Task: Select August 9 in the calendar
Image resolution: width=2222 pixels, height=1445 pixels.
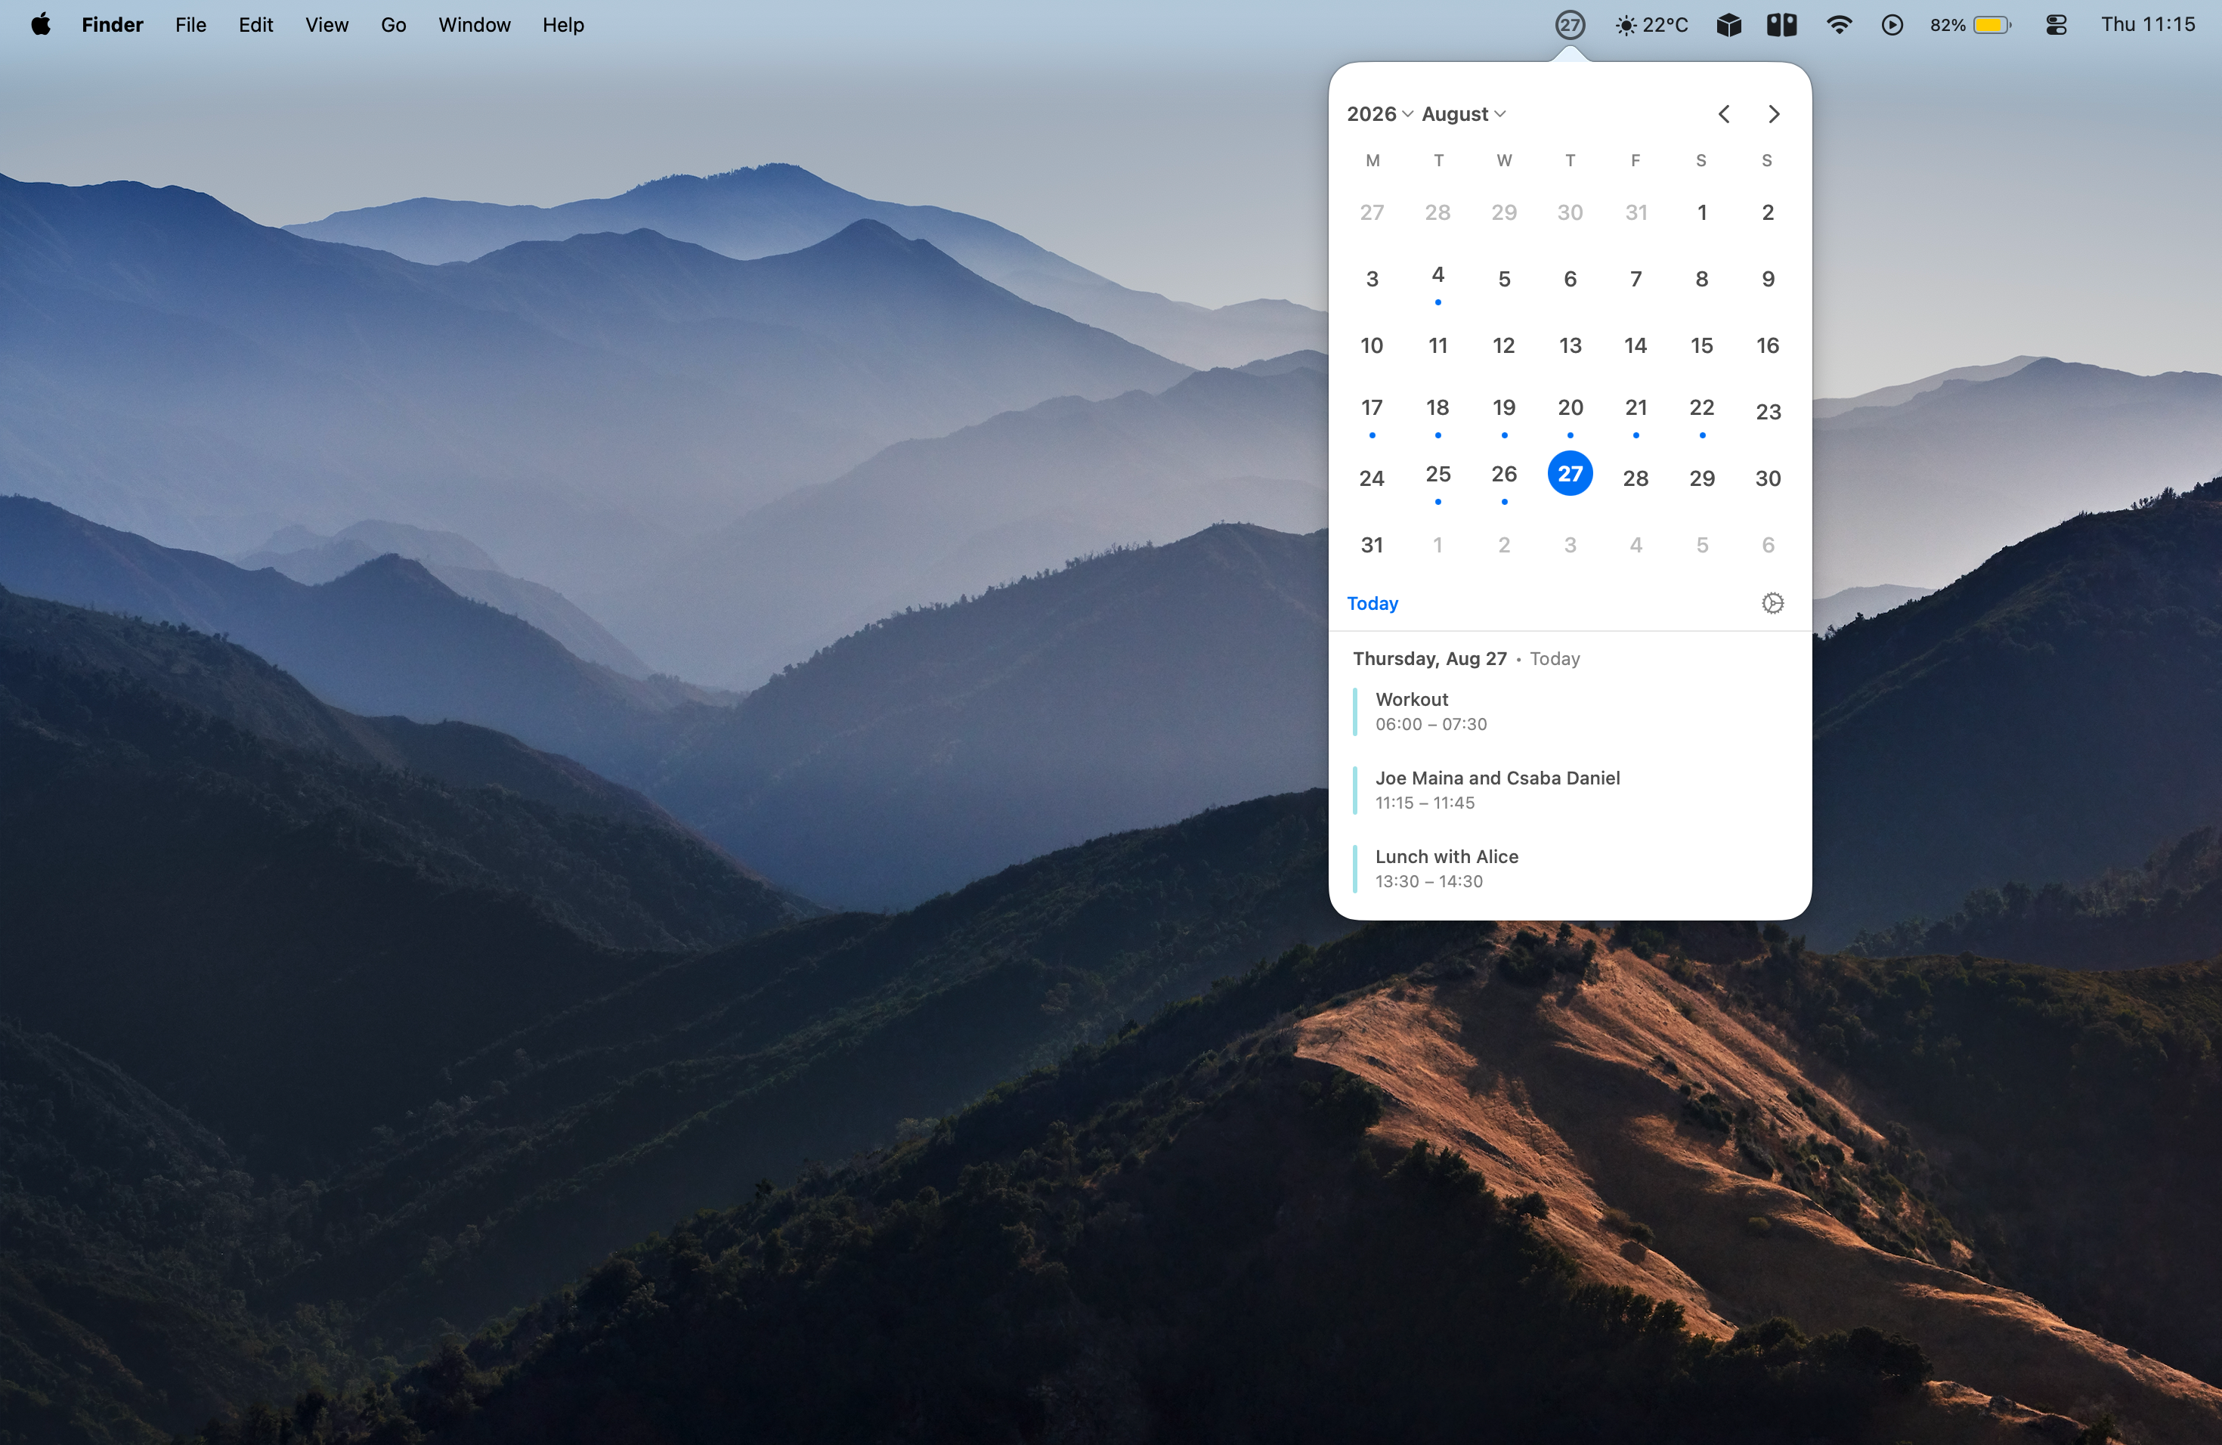Action: point(1767,278)
